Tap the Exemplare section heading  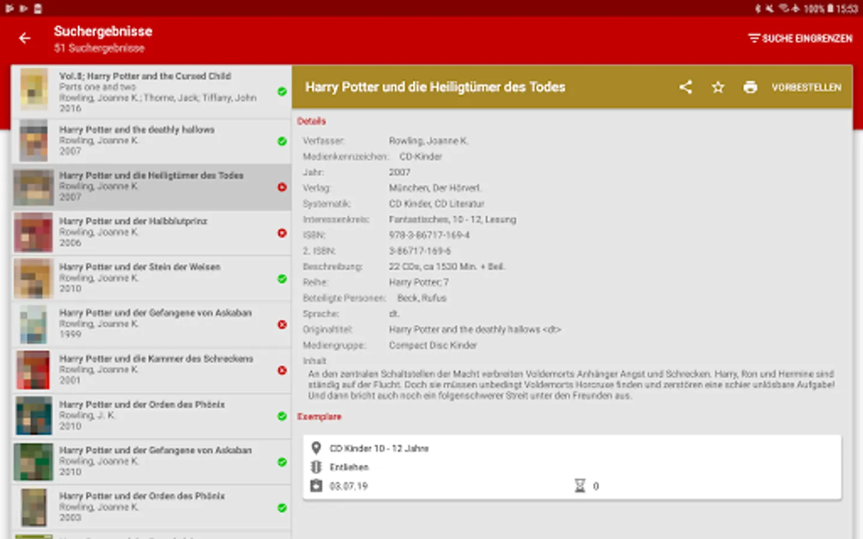[319, 416]
